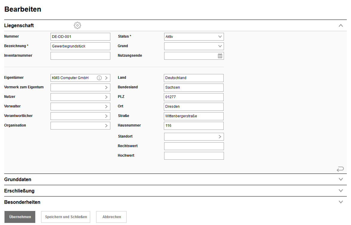Screen dimensions: 351x225
Task: Open Standort selection arrow
Action: 220,137
